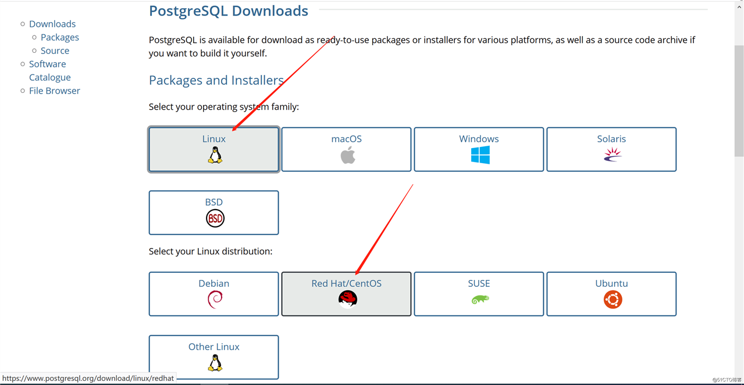Choose the Ubuntu label text
This screenshot has width=744, height=385.
(611, 283)
